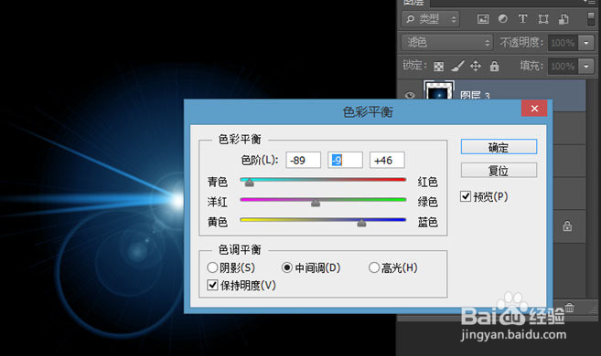Click the padlock icon on locked layer
This screenshot has width=601, height=356.
tap(567, 226)
